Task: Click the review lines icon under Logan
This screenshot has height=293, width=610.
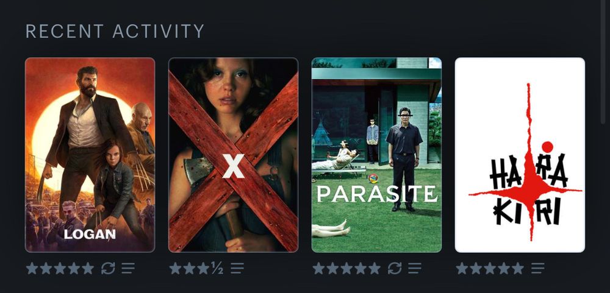Action: click(x=128, y=268)
